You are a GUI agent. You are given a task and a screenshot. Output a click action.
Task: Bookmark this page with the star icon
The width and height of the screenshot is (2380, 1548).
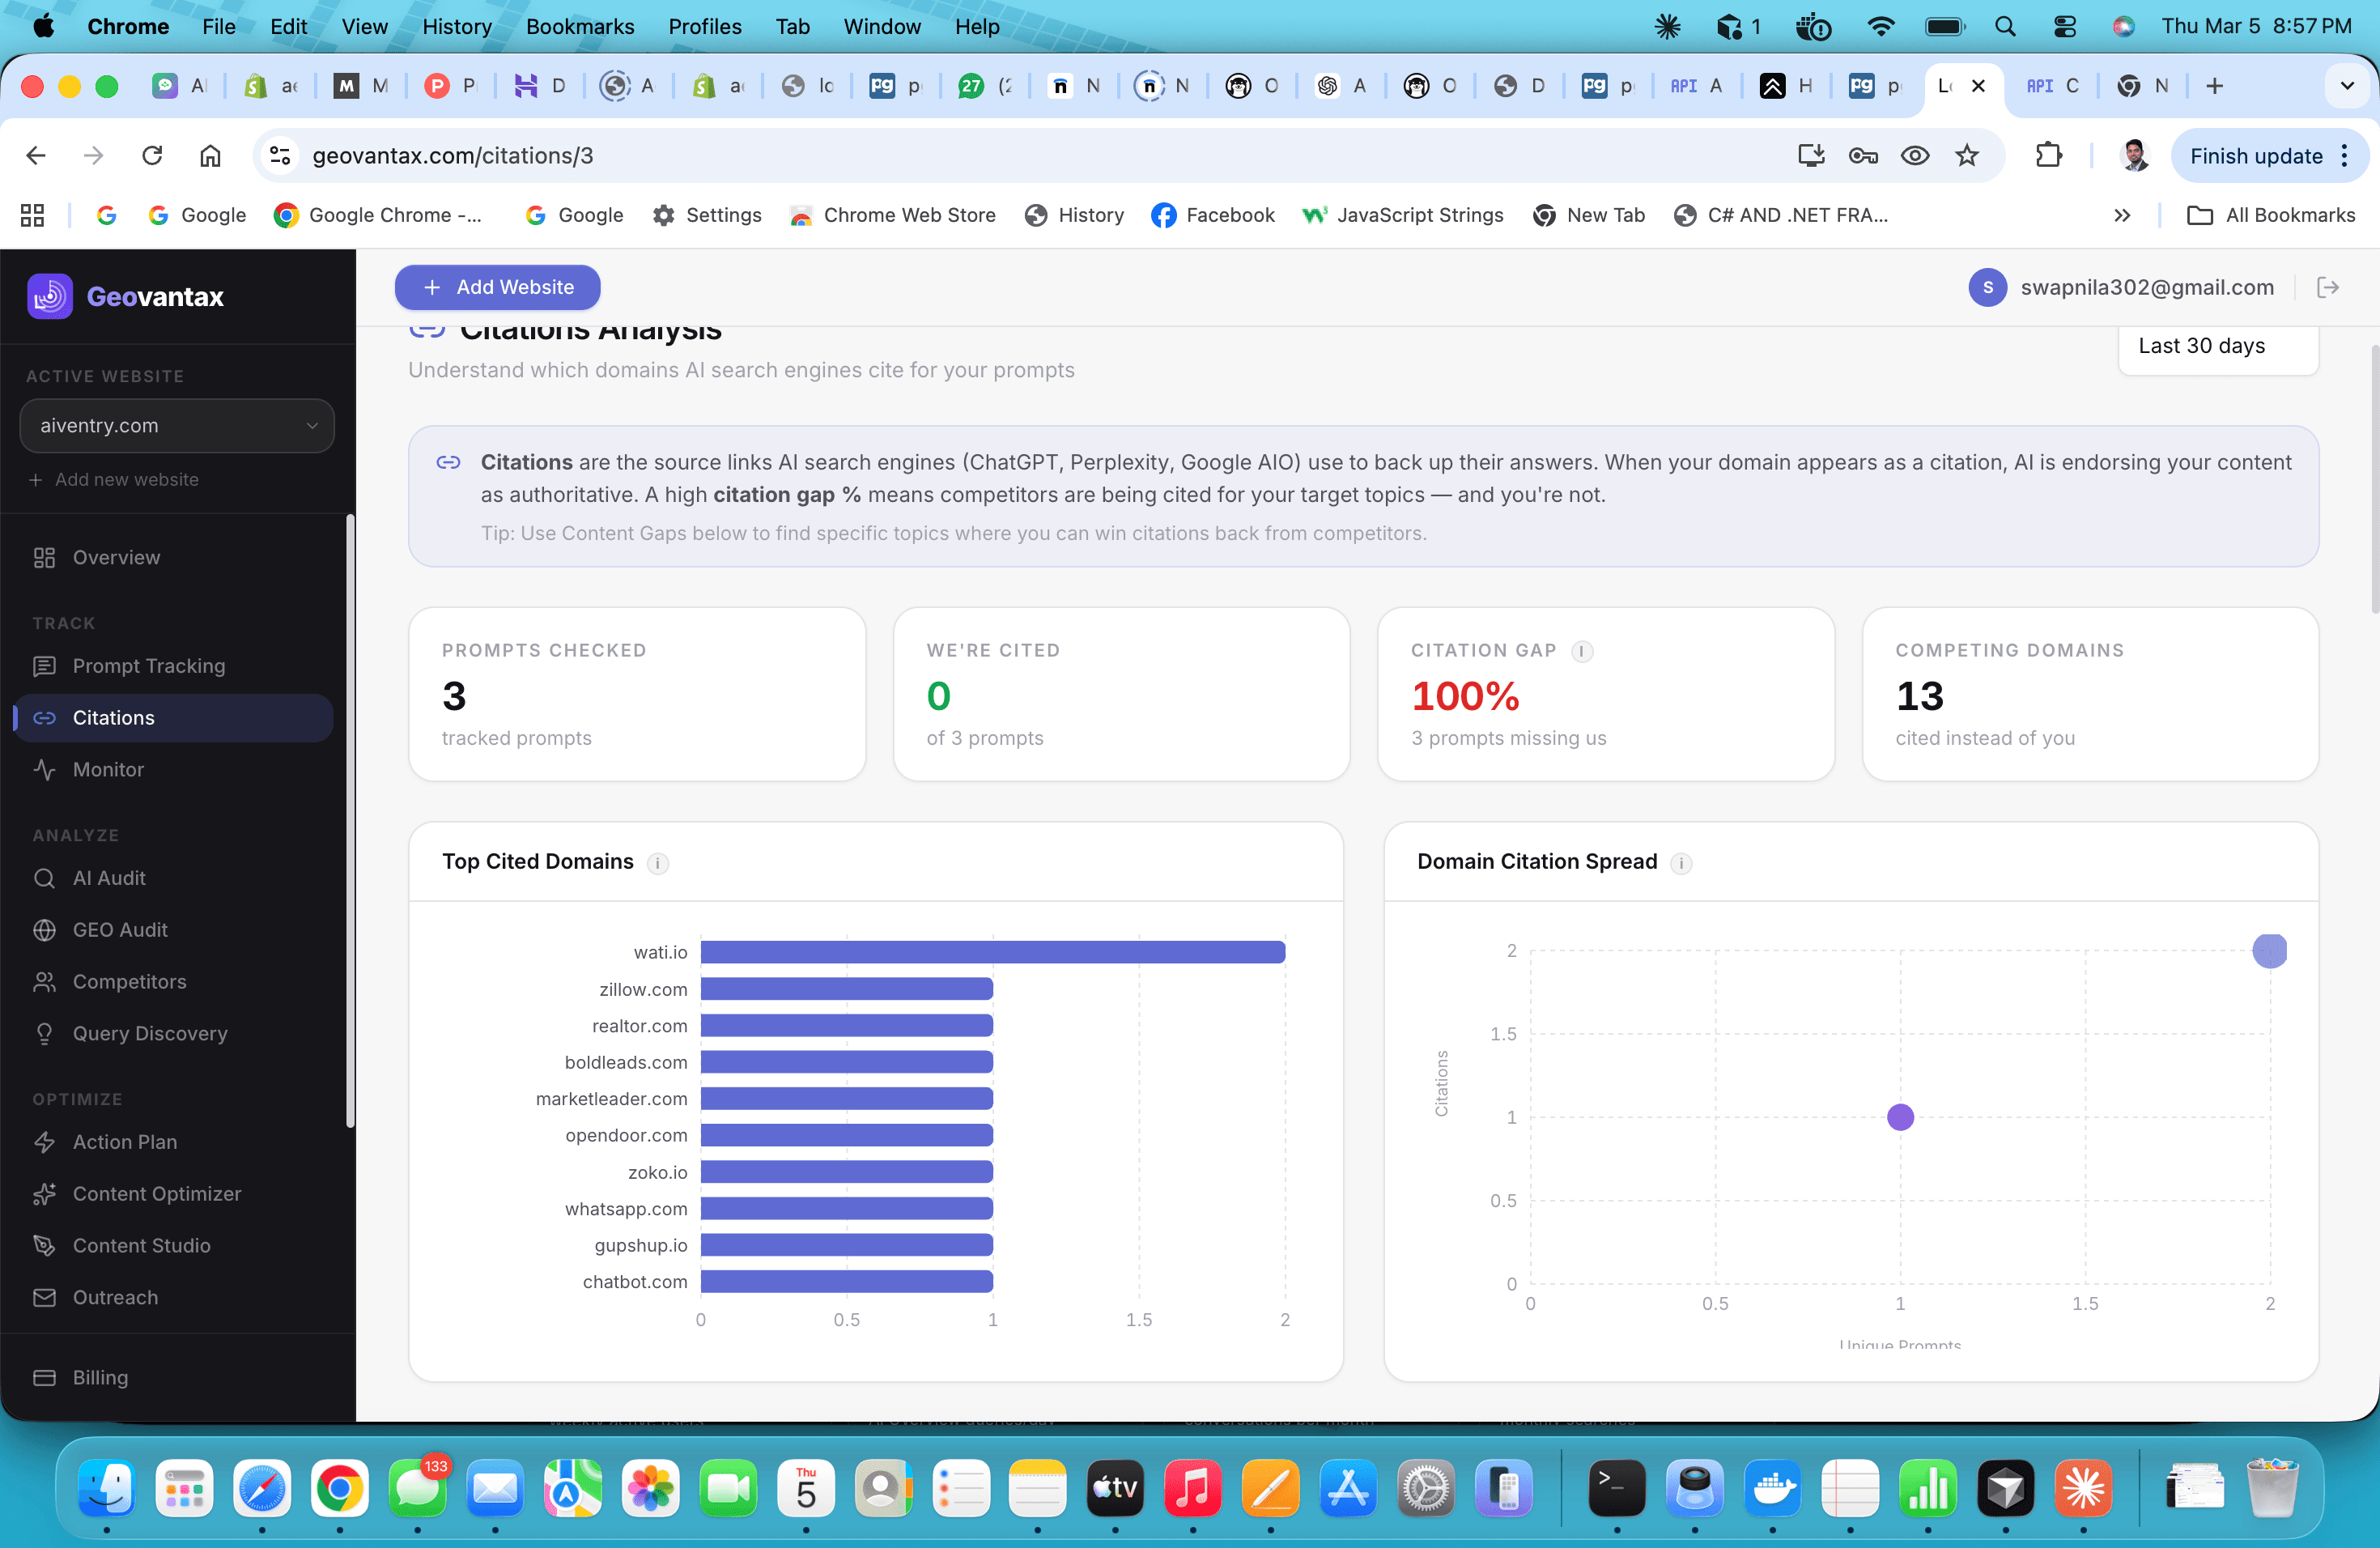pyautogui.click(x=1966, y=155)
